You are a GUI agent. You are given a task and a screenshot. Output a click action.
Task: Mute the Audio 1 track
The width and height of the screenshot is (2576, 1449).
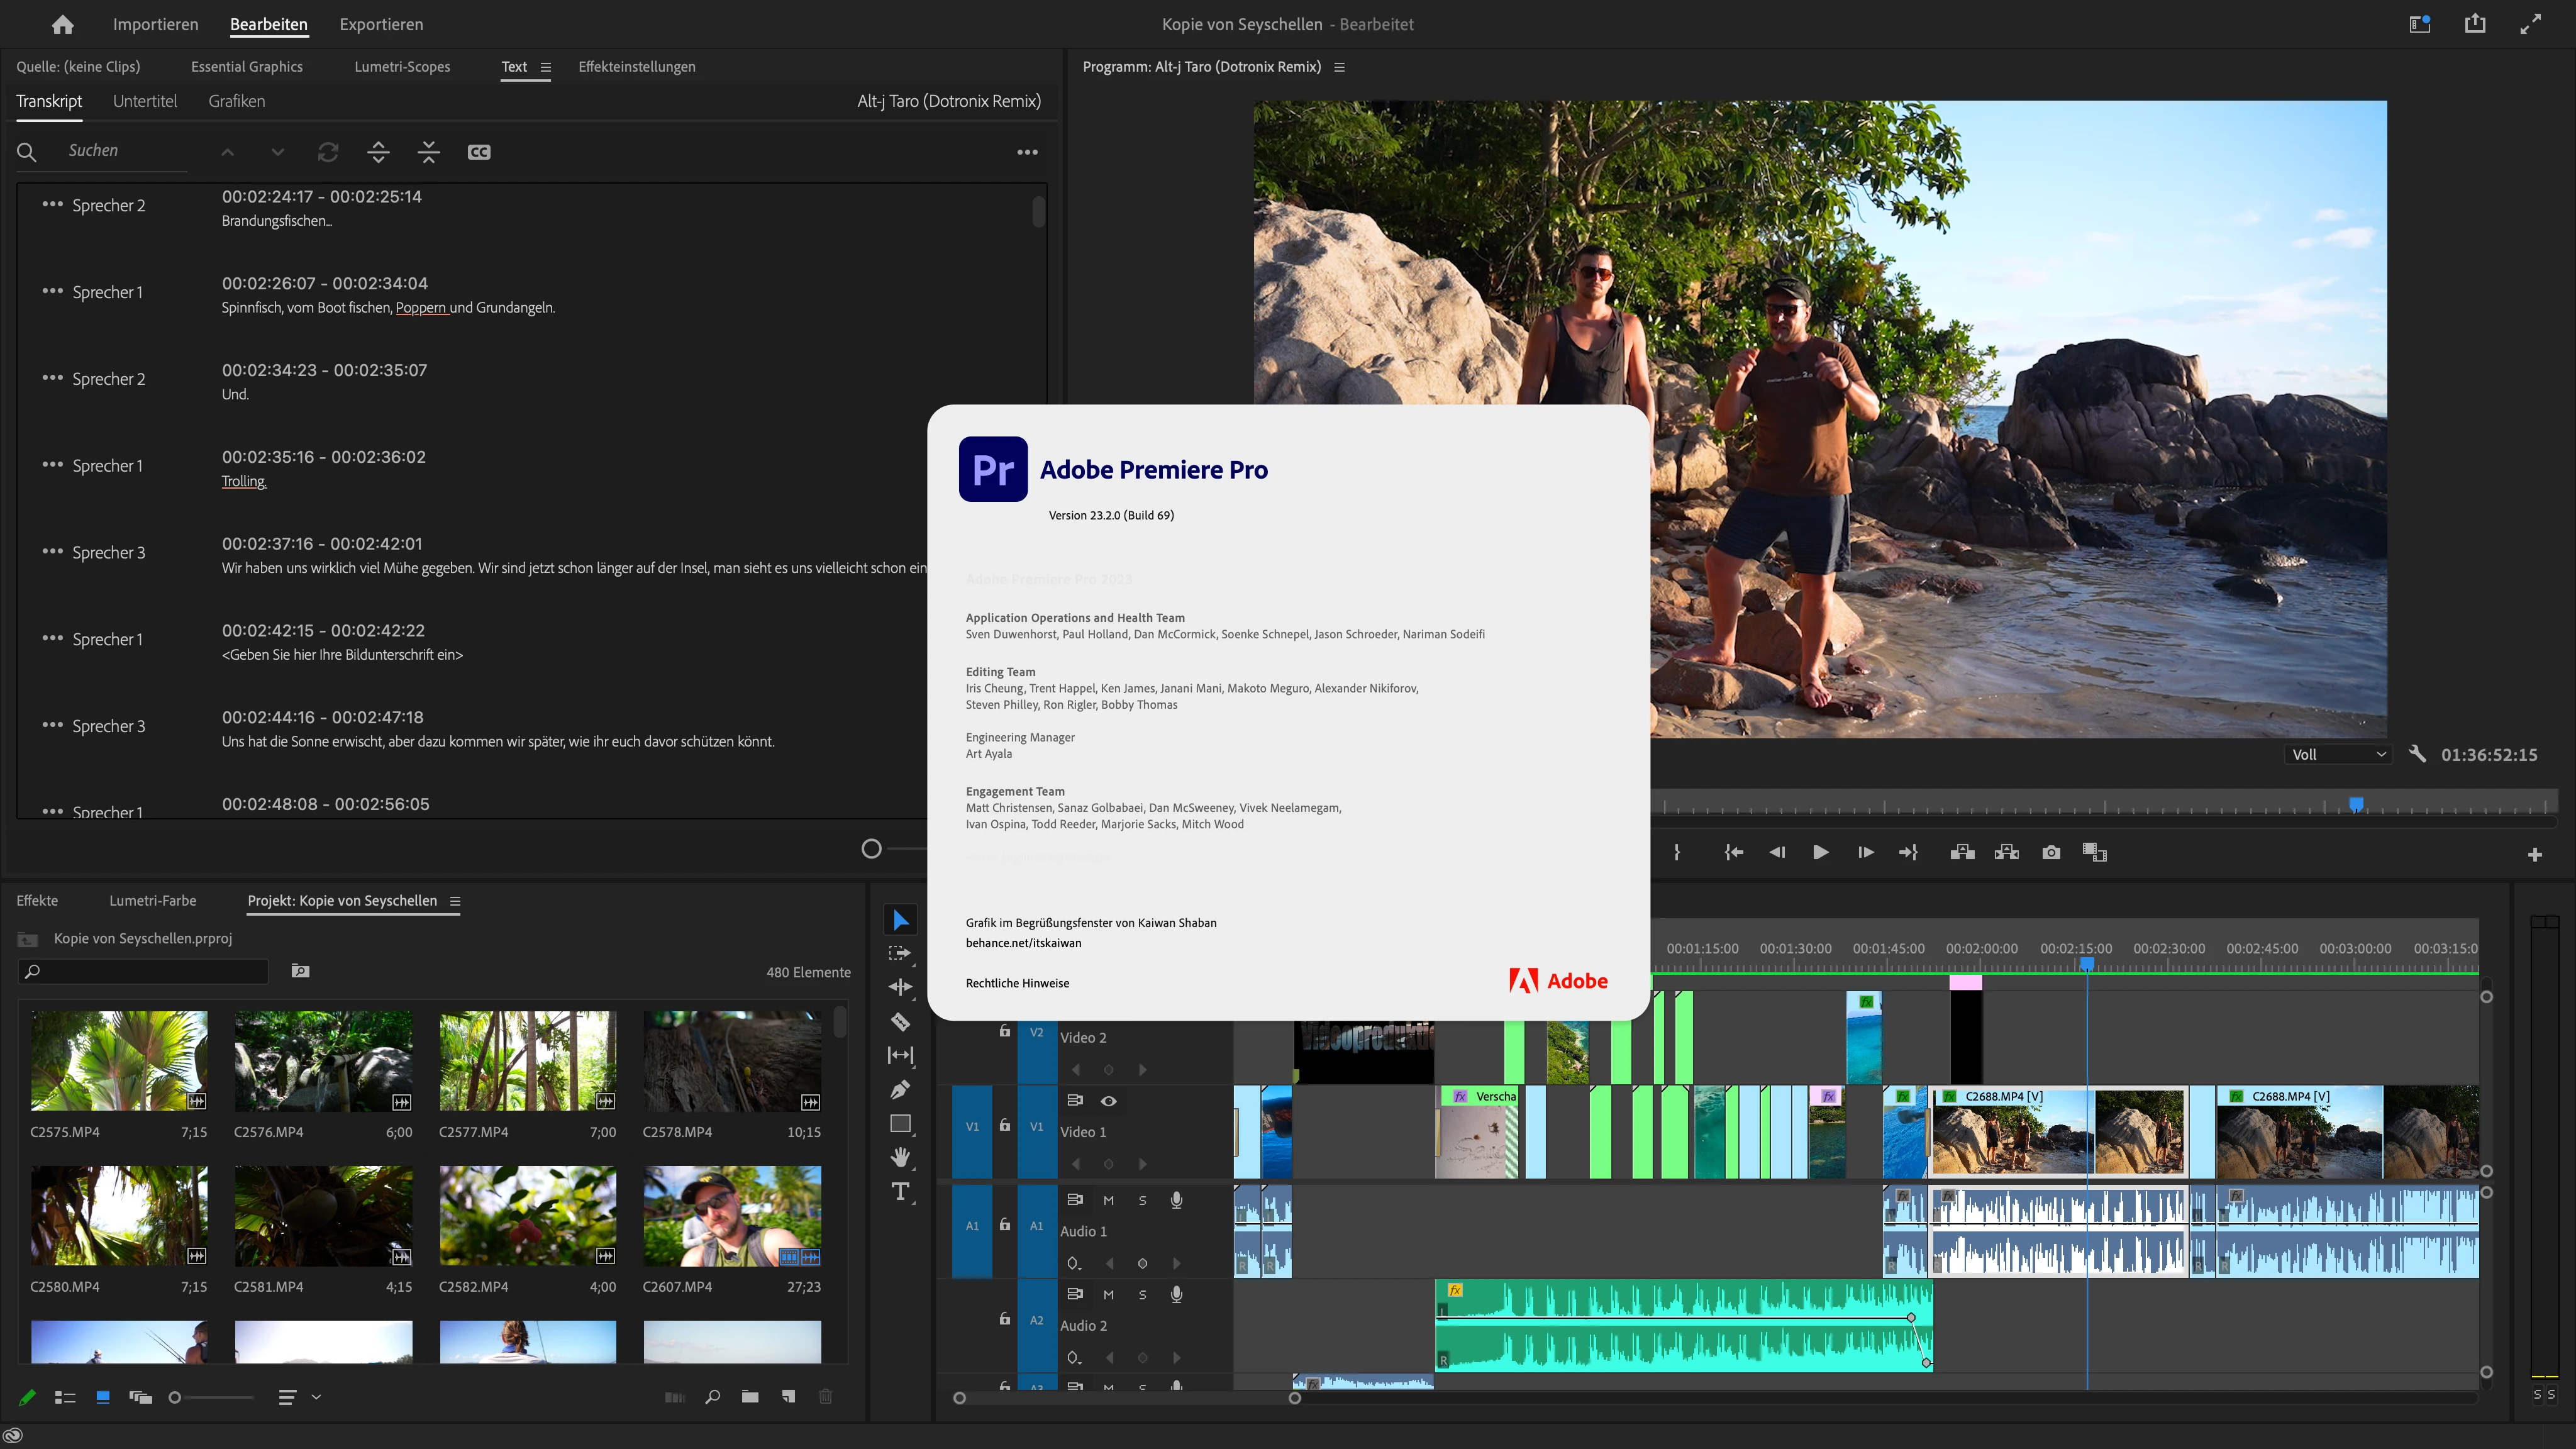click(x=1108, y=1200)
